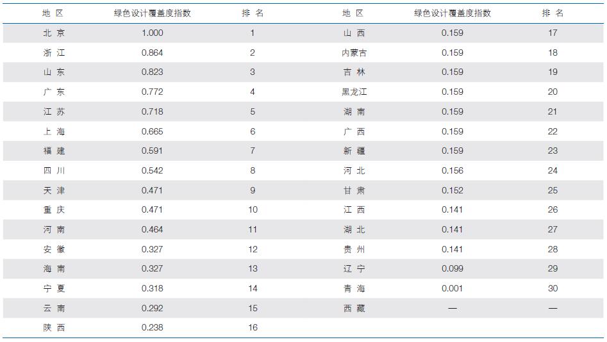607x342 pixels.
Task: Select the 浙江 row label
Action: coord(54,53)
